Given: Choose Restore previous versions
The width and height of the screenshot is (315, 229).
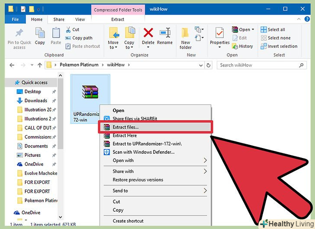Looking at the screenshot, I should click(155, 180).
